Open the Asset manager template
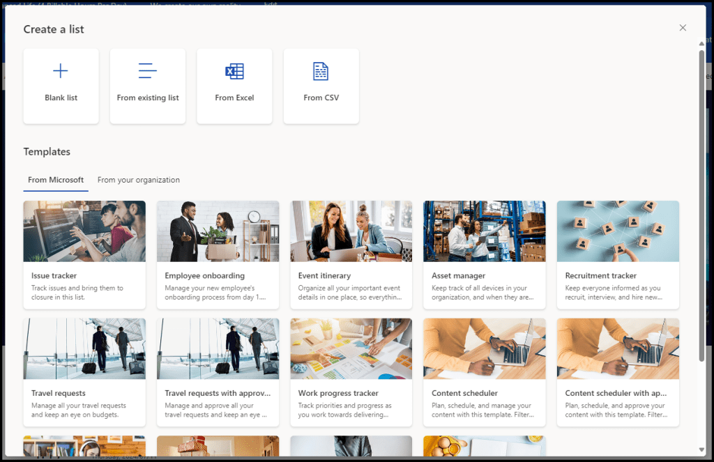Image resolution: width=714 pixels, height=462 pixels. pyautogui.click(x=484, y=254)
